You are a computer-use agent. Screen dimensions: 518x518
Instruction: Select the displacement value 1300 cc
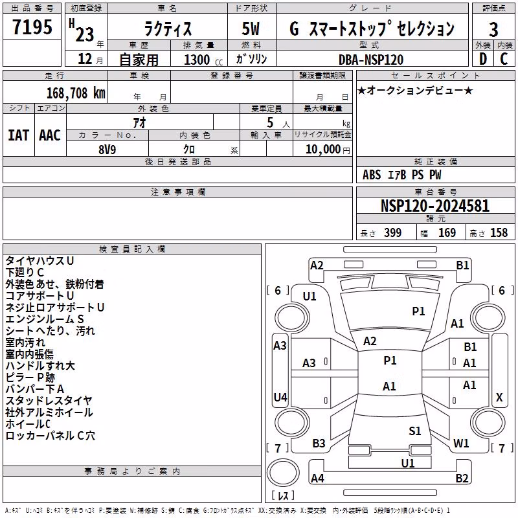pyautogui.click(x=203, y=60)
